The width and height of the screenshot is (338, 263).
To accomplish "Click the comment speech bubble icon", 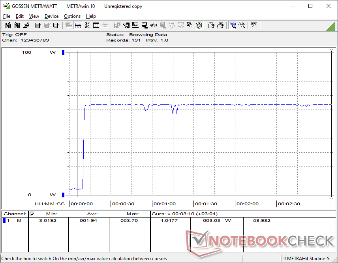I will 254,25.
